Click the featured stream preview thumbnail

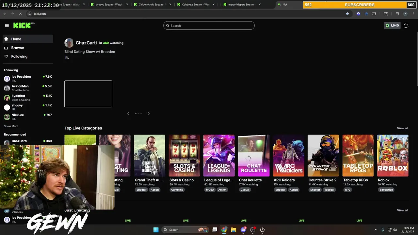point(88,94)
